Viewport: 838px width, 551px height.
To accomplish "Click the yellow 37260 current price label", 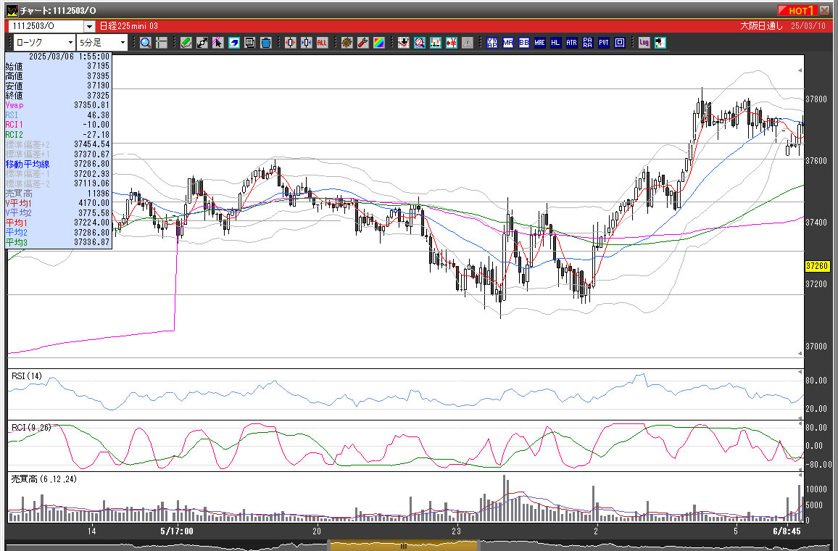I will pyautogui.click(x=817, y=265).
